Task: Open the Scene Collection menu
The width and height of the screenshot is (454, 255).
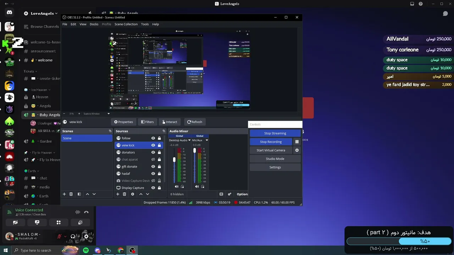Action: (x=126, y=24)
